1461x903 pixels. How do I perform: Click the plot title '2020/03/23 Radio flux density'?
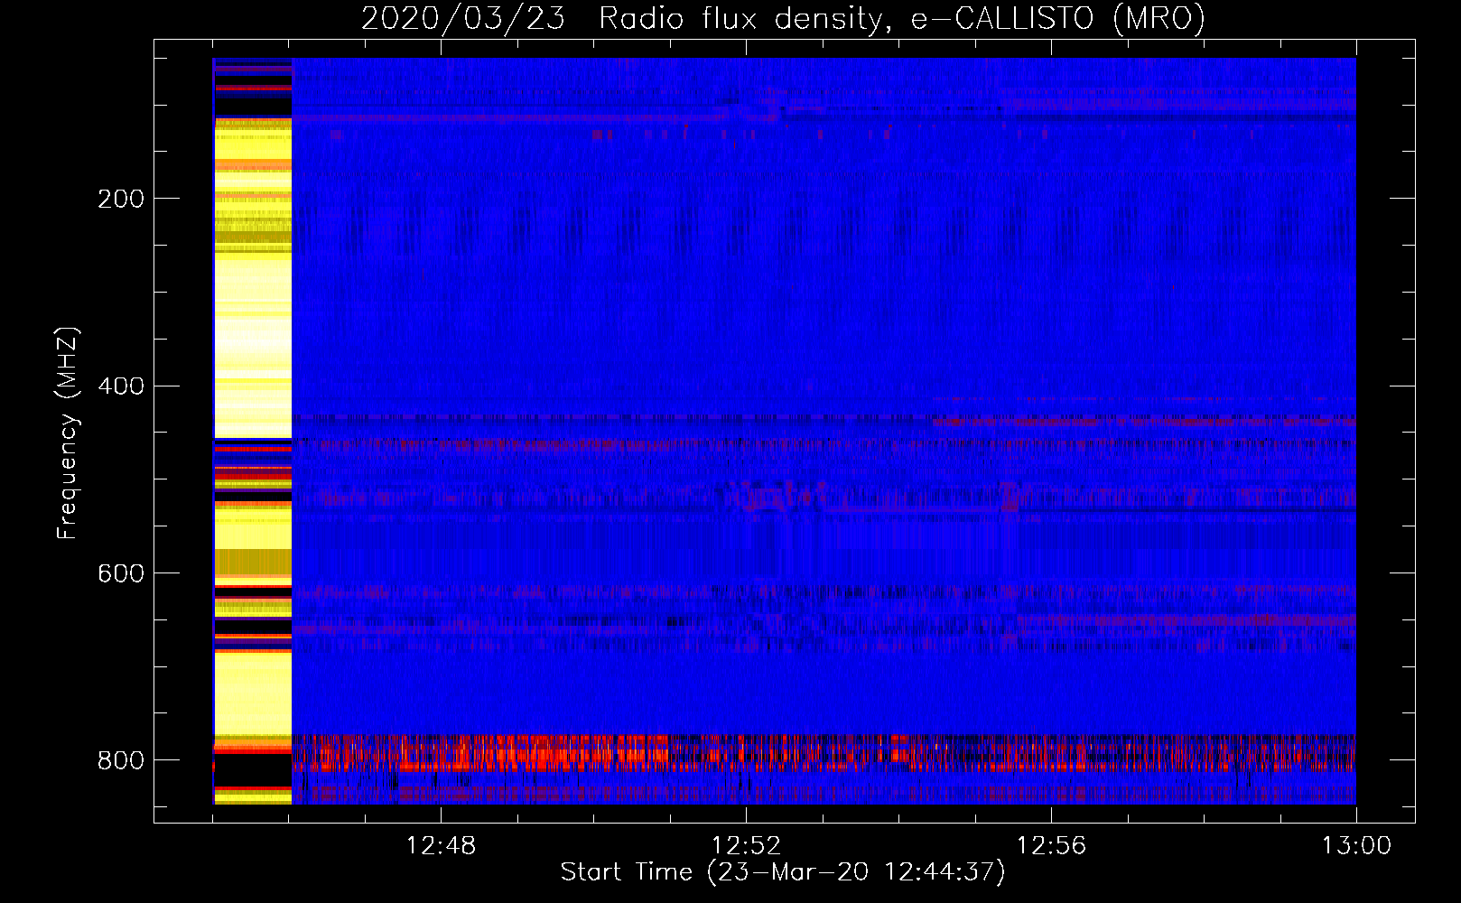(x=783, y=18)
